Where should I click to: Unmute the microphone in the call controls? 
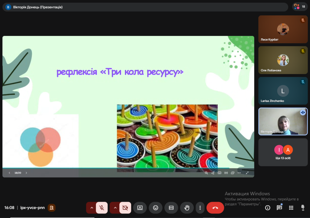pyautogui.click(x=102, y=208)
